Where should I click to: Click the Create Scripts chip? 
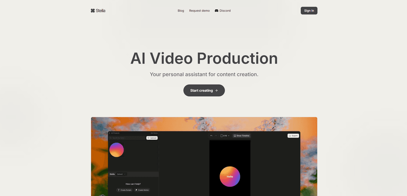pyautogui.click(x=124, y=190)
